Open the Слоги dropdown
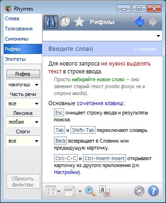 pos(23,141)
